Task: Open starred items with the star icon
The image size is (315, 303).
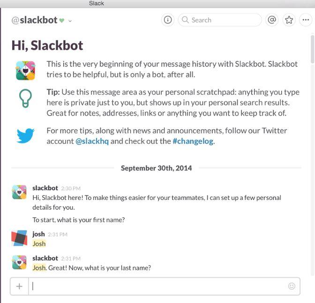Action: (x=289, y=20)
